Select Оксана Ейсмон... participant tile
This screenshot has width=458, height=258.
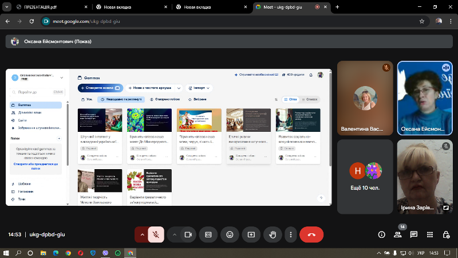(x=425, y=98)
